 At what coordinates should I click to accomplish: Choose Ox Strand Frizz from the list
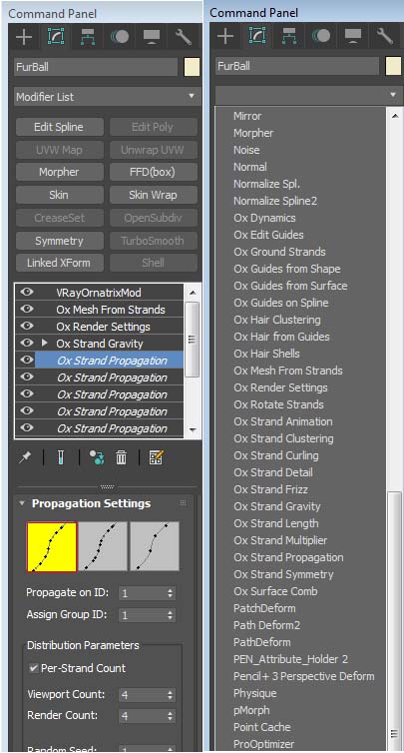click(x=270, y=489)
